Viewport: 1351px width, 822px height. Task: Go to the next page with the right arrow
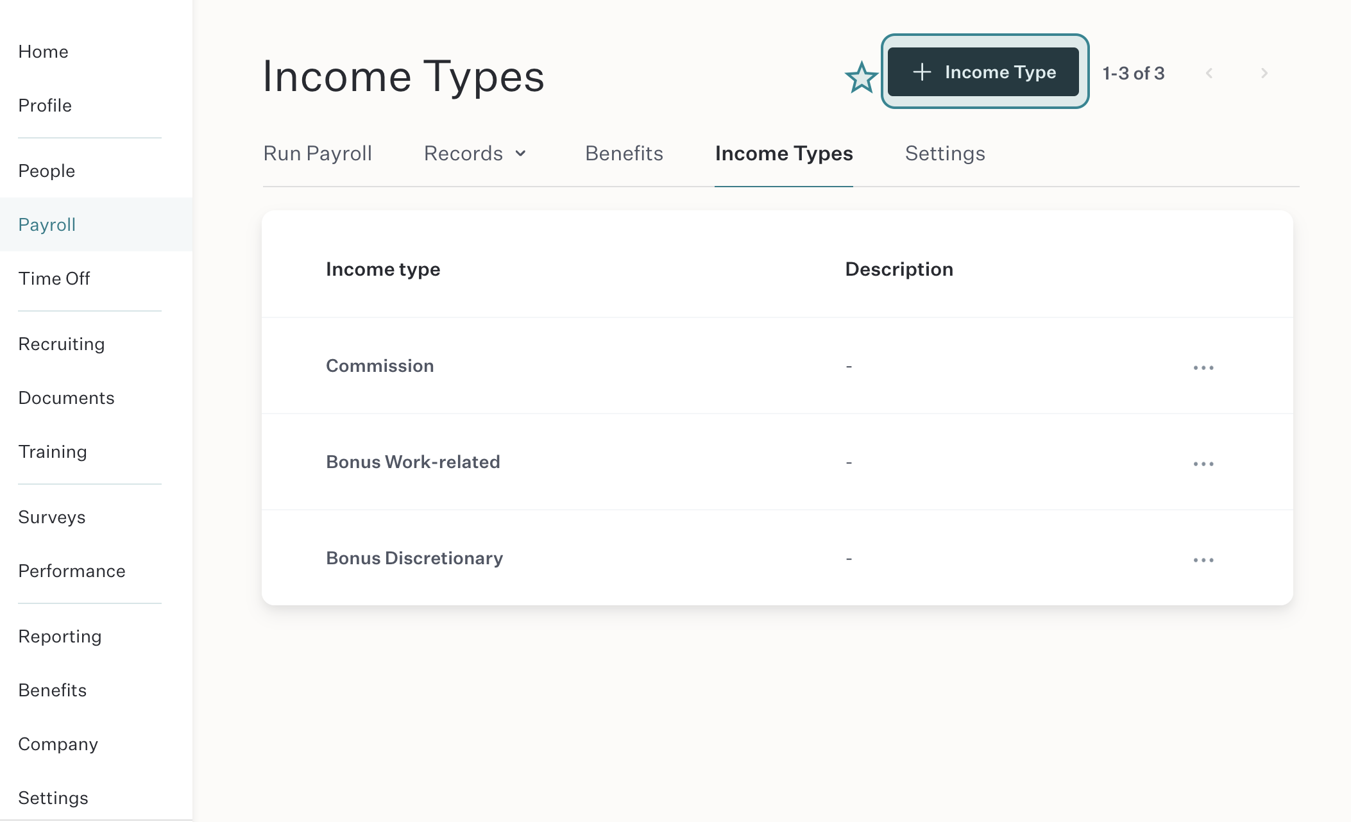(1264, 73)
